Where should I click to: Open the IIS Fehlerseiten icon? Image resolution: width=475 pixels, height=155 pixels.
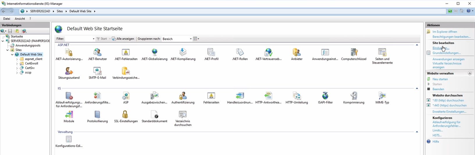coord(211,96)
